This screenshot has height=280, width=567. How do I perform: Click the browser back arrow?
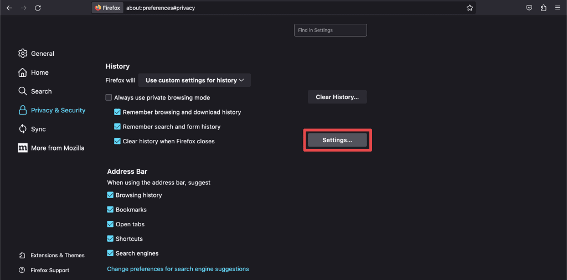9,8
